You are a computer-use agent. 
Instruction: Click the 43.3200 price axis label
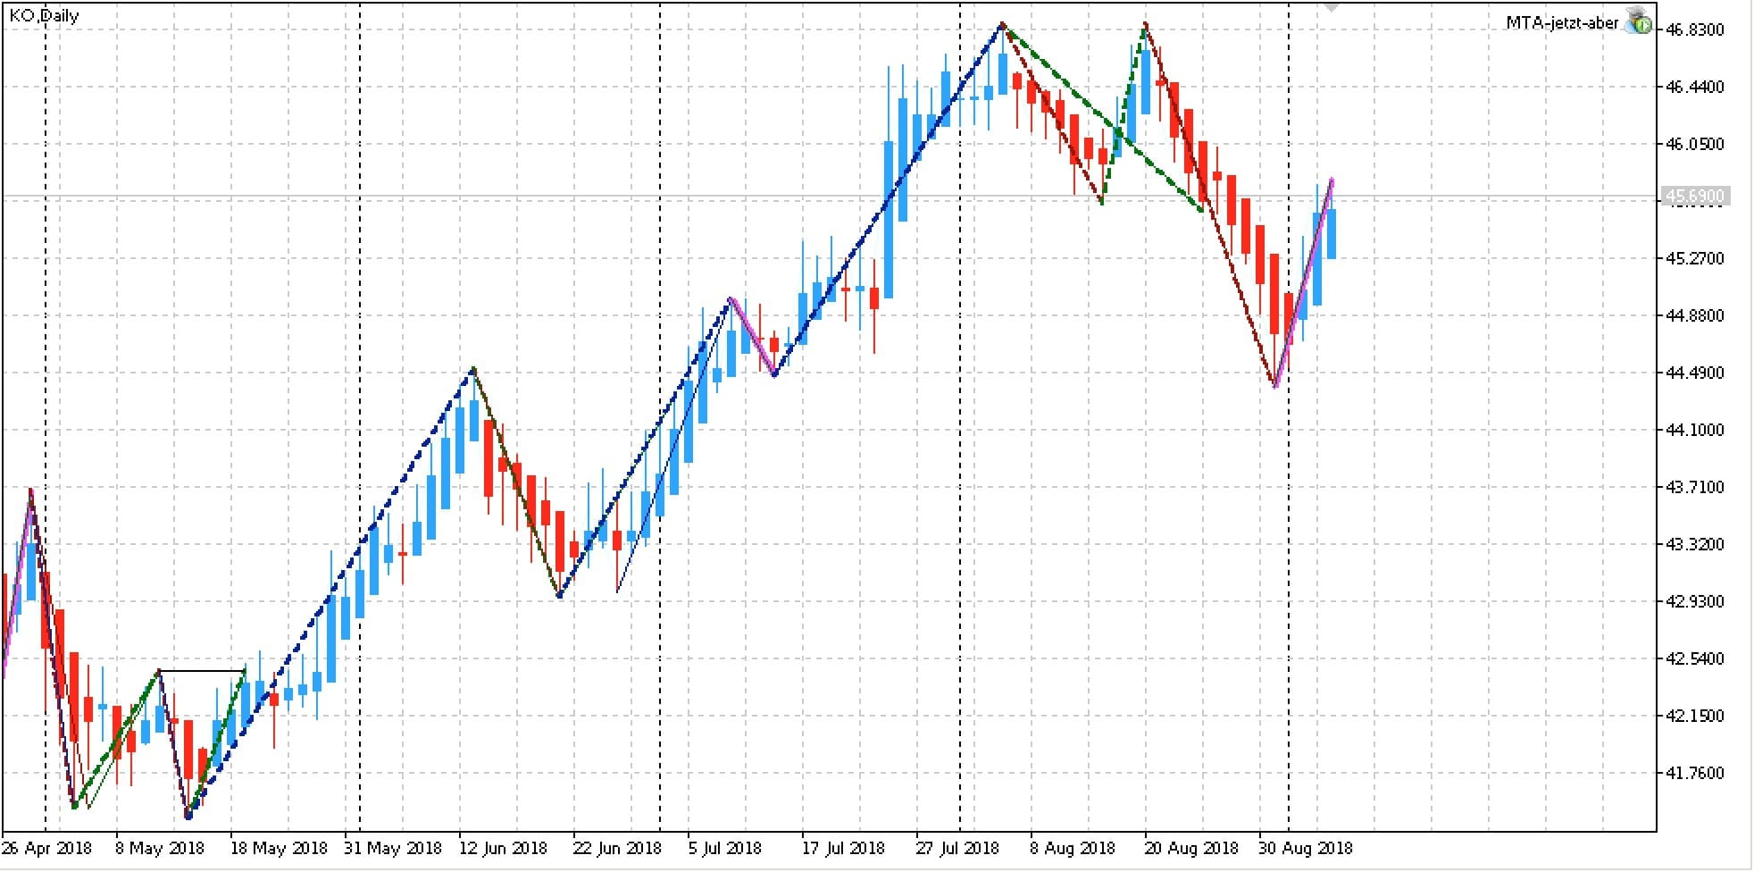1695,544
